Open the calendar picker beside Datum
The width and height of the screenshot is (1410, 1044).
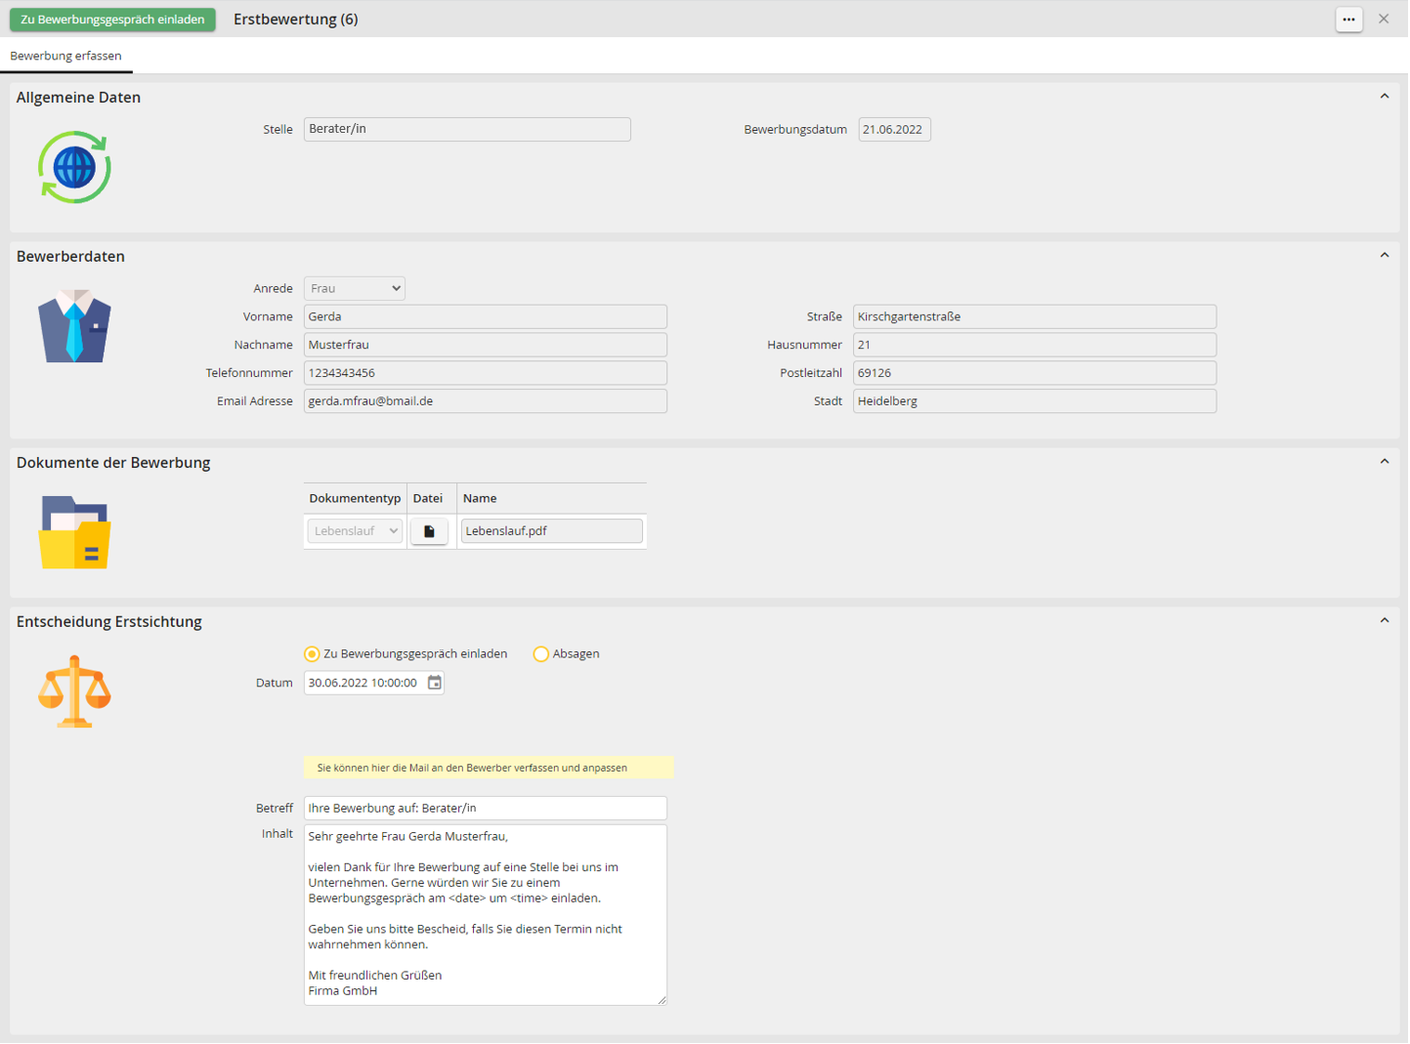click(x=435, y=684)
